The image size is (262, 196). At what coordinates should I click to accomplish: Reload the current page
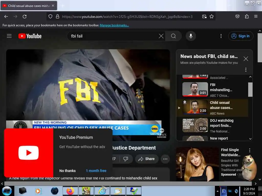(x=25, y=17)
